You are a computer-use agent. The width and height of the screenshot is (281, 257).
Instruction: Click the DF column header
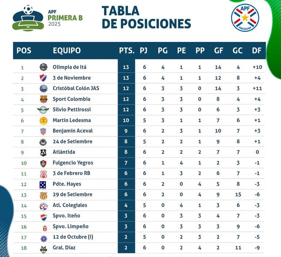click(x=257, y=51)
